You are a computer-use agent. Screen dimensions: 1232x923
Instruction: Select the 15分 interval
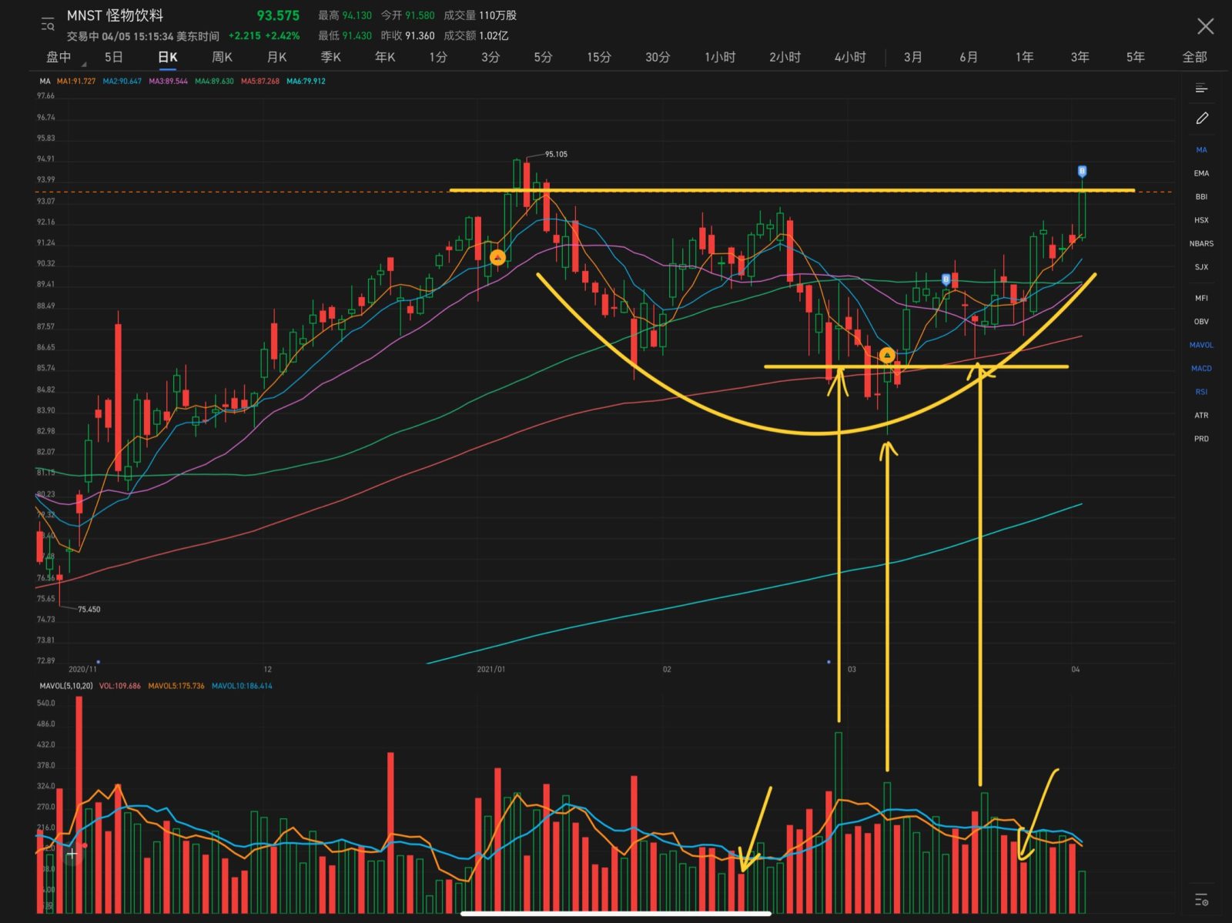pos(599,57)
